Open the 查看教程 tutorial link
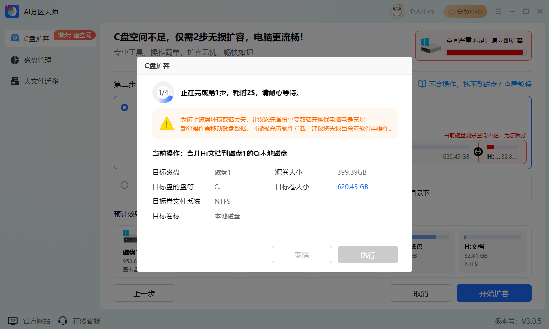 (474, 84)
